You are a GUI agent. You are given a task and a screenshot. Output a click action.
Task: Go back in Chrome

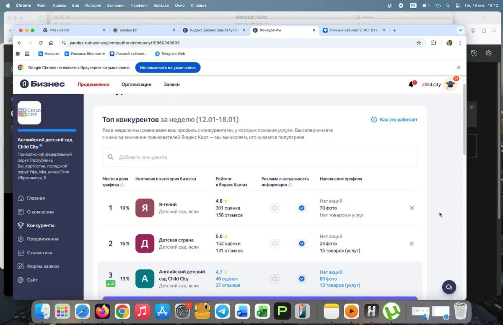(x=19, y=43)
